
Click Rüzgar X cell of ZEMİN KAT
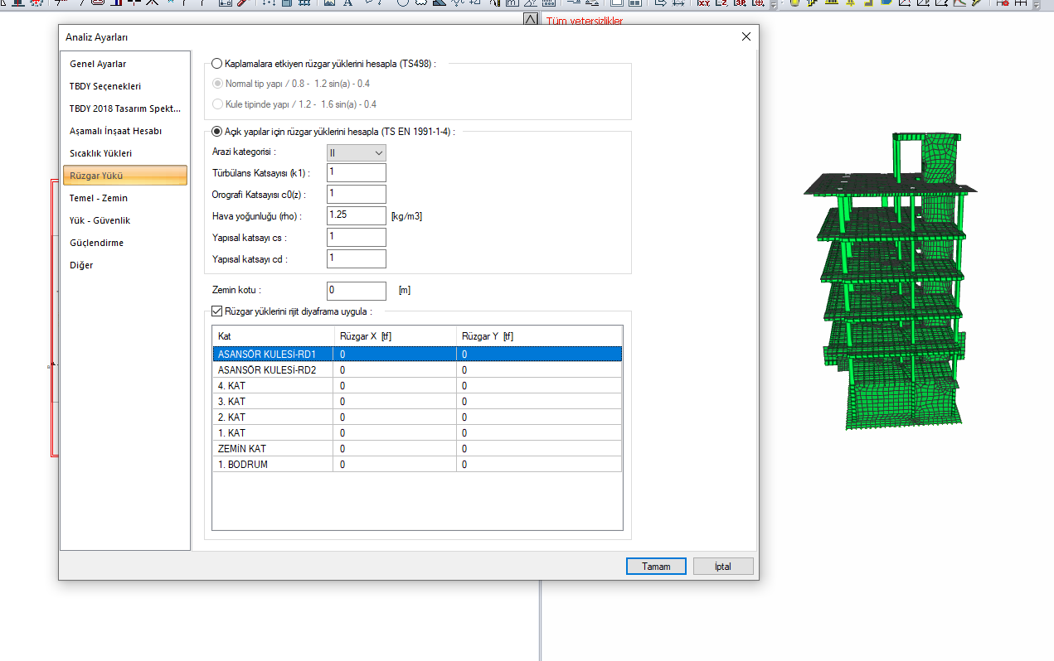pyautogui.click(x=396, y=448)
